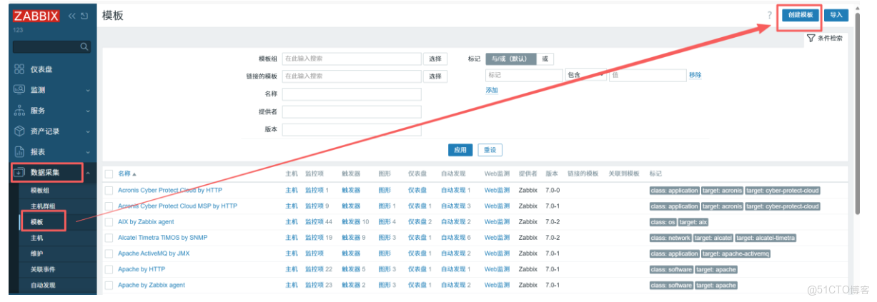The width and height of the screenshot is (877, 302).
Task: Click the 资产记录 inventory icon in the sidebar
Action: (19, 131)
